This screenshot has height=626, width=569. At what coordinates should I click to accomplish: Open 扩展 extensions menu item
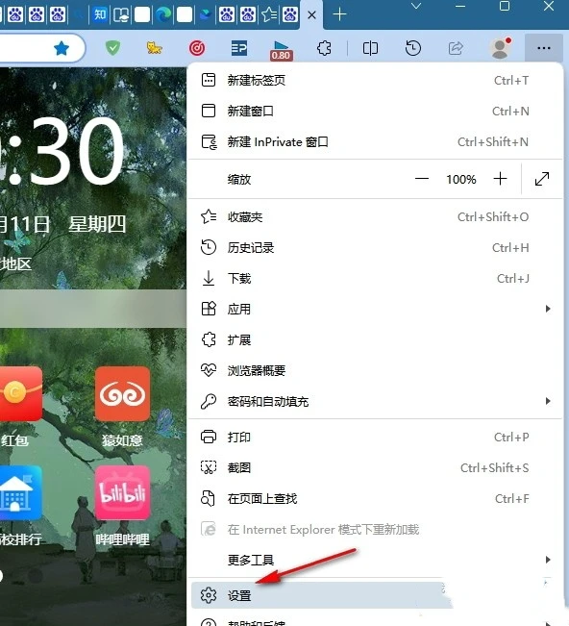coord(374,339)
